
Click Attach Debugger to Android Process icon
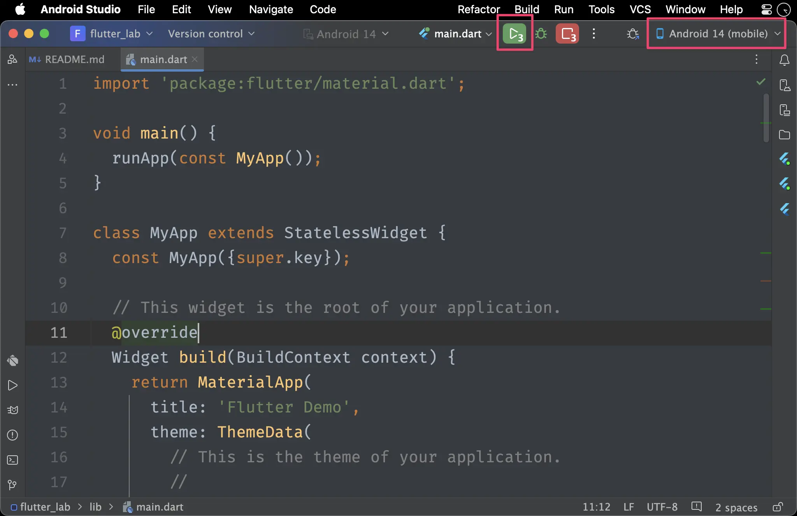(x=633, y=34)
